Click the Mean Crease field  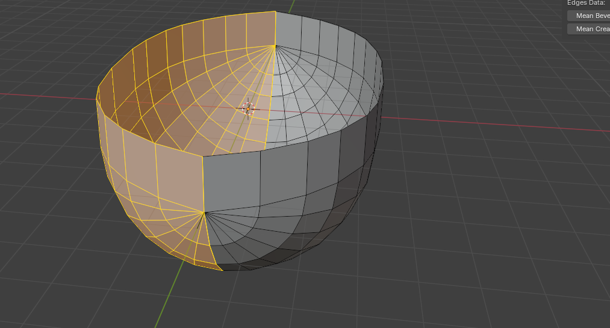pos(588,29)
